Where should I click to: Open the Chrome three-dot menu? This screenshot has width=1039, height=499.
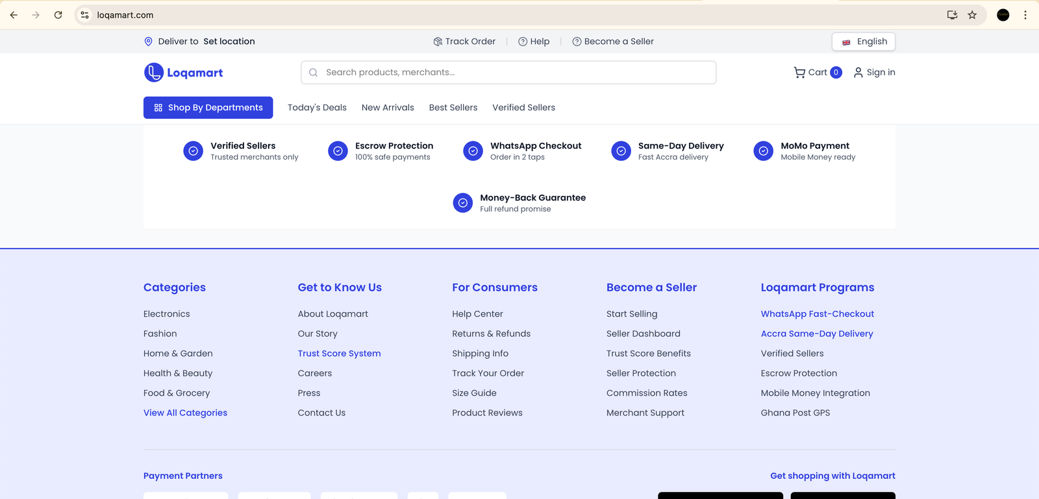1025,15
